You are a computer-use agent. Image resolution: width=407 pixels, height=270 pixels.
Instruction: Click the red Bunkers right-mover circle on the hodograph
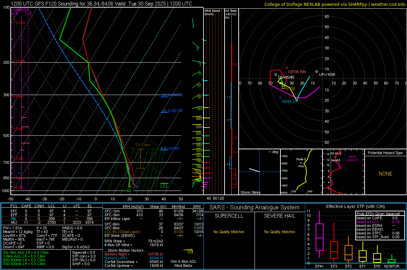coord(287,68)
